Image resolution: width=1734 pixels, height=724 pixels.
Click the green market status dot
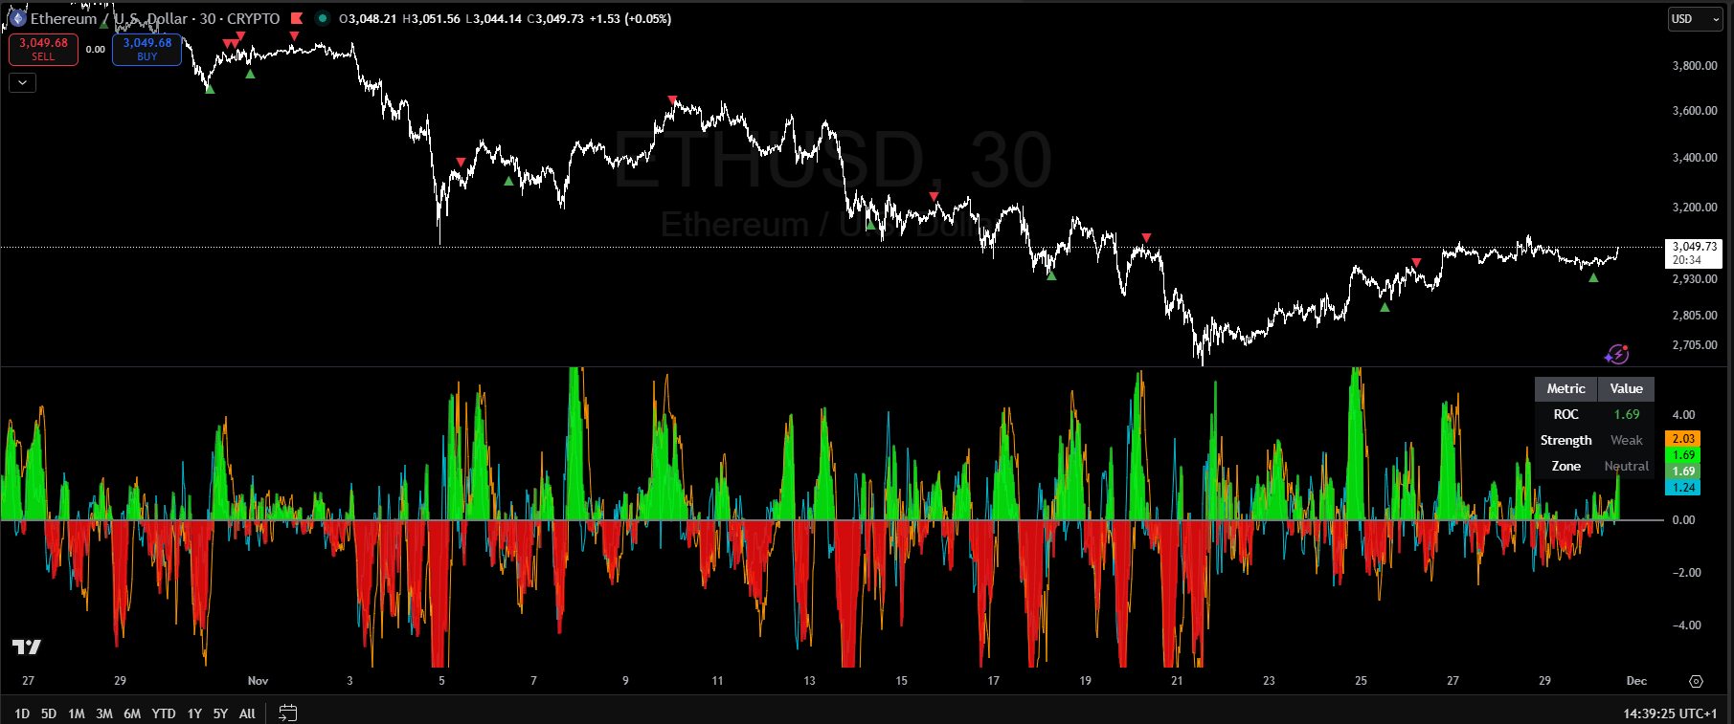pyautogui.click(x=323, y=18)
